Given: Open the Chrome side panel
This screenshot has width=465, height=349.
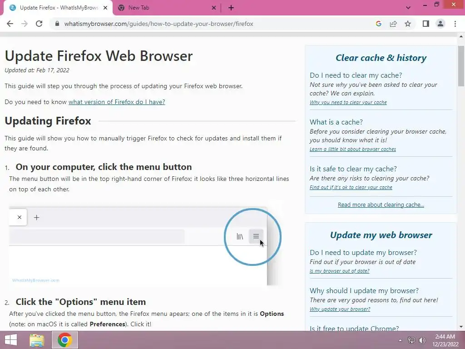Looking at the screenshot, I should (426, 24).
